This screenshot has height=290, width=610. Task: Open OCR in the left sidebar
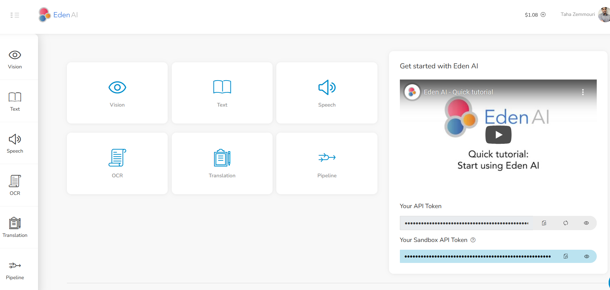pyautogui.click(x=15, y=186)
